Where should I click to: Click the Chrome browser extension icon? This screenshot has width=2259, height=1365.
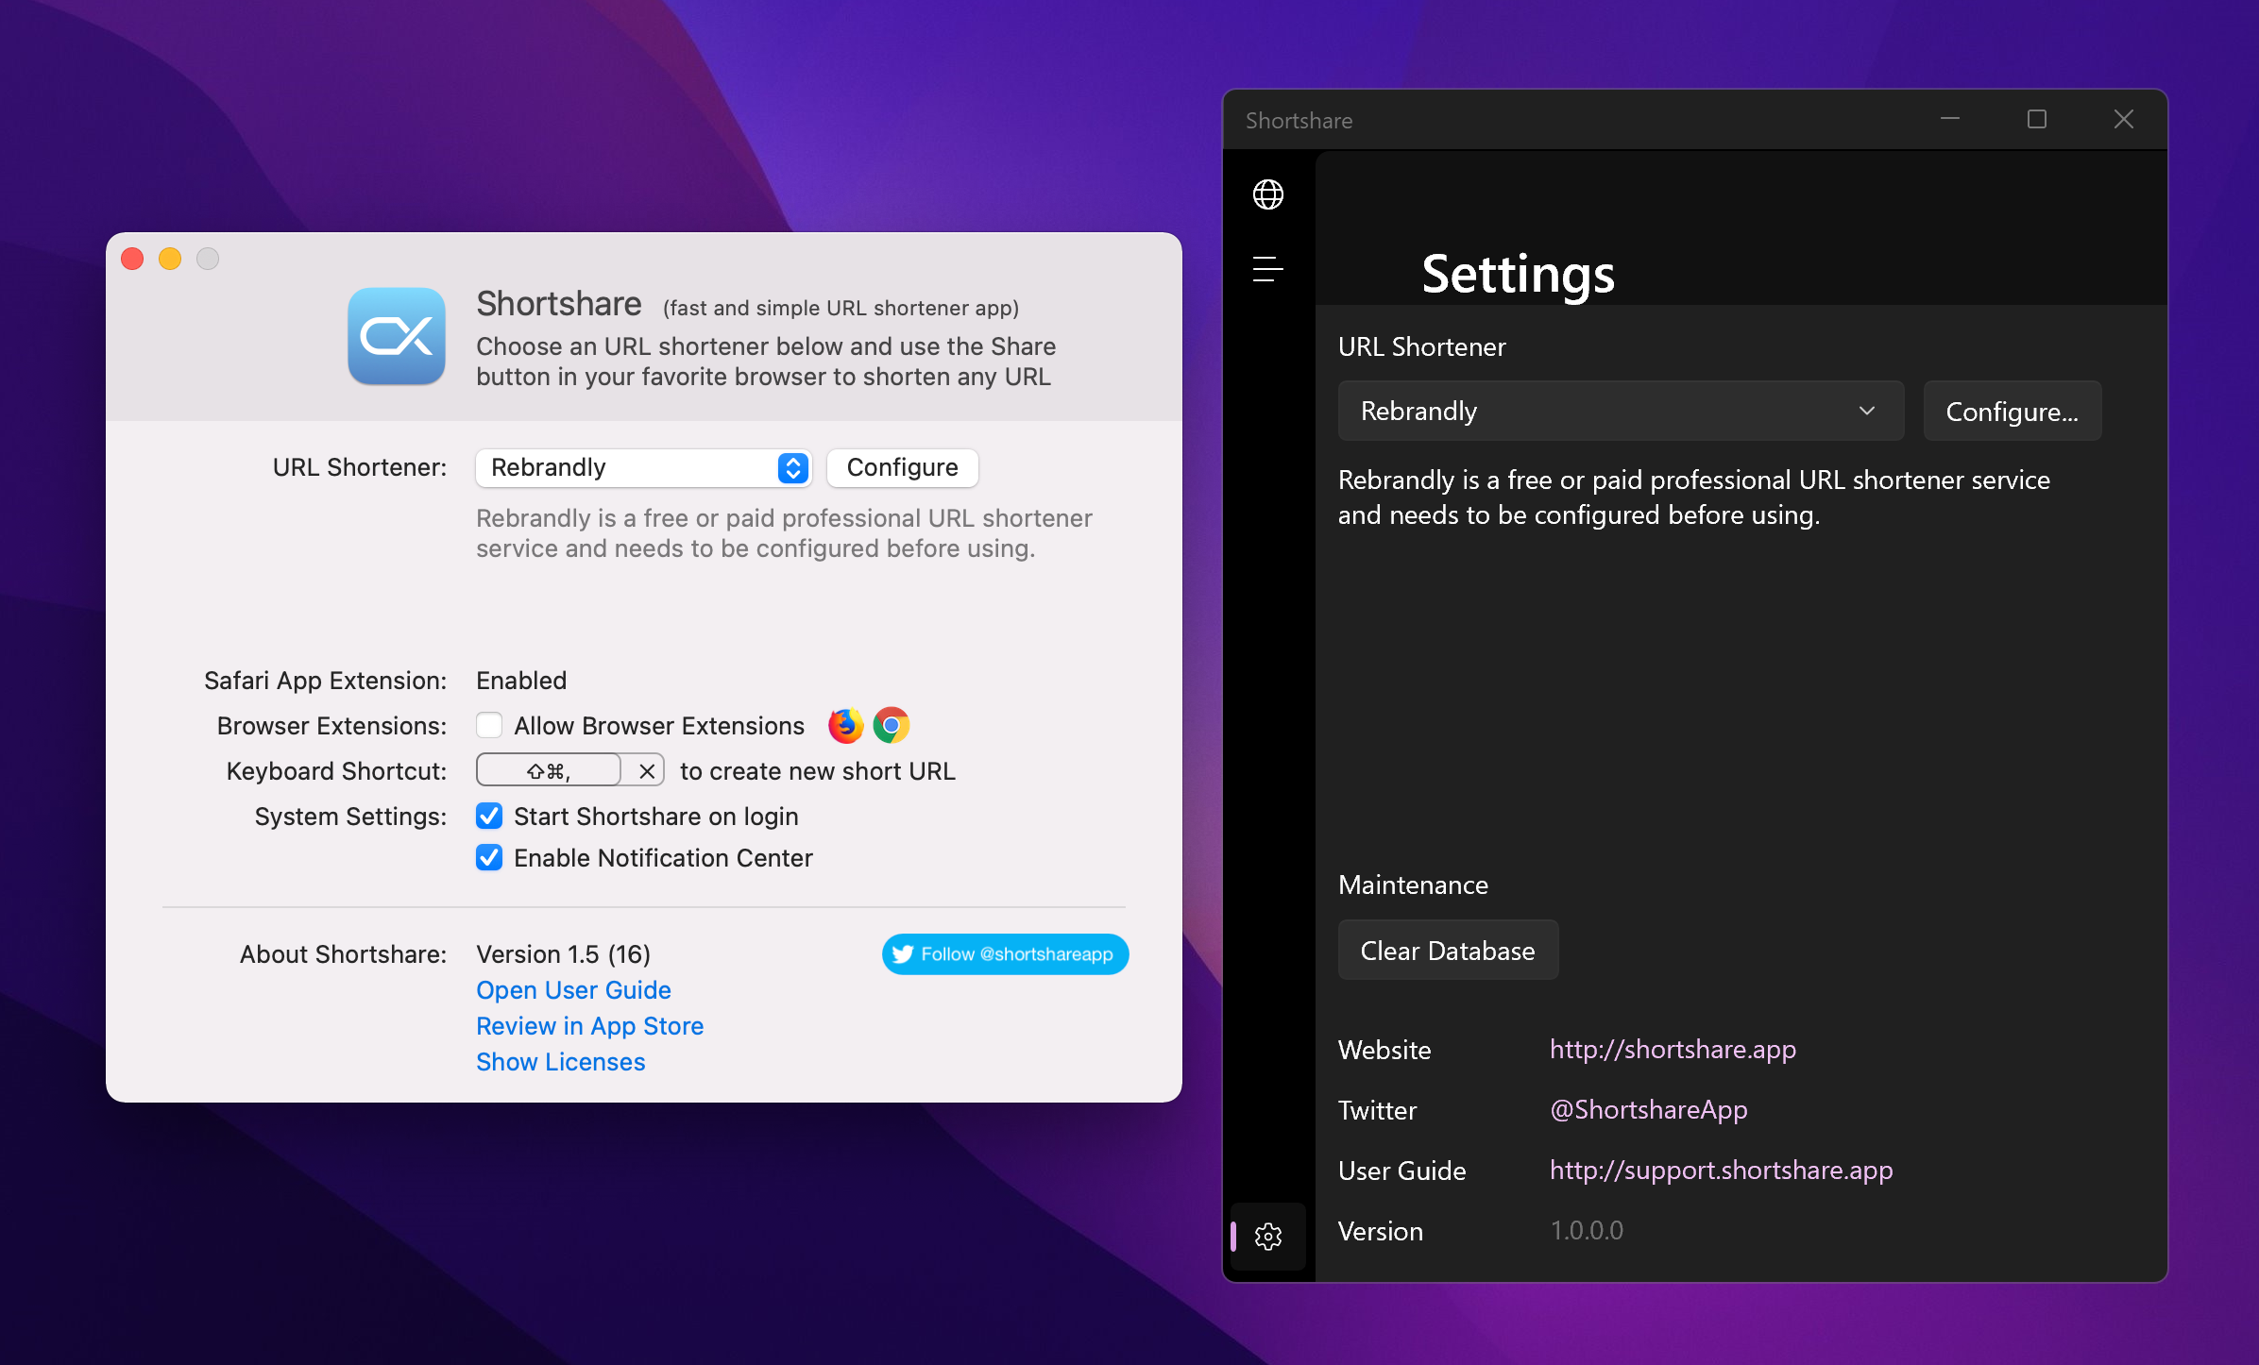click(x=891, y=725)
